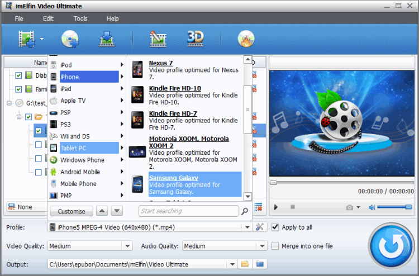Image resolution: width=419 pixels, height=276 pixels.
Task: Click the Load DVD disc icon
Action: click(x=70, y=39)
